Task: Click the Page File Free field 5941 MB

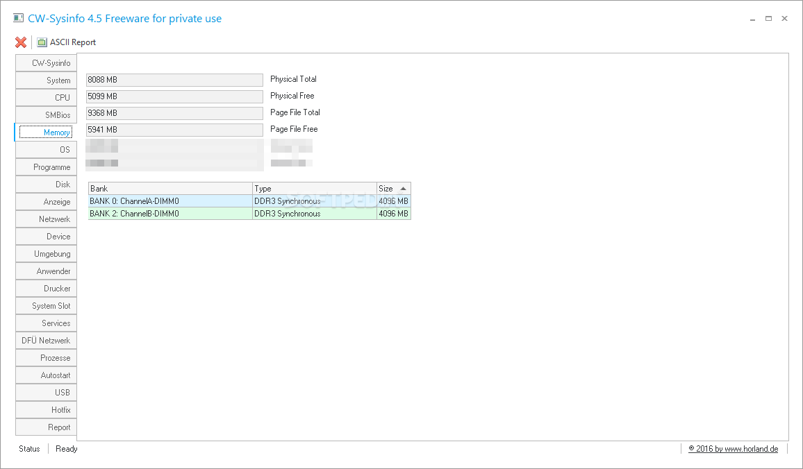Action: (174, 130)
